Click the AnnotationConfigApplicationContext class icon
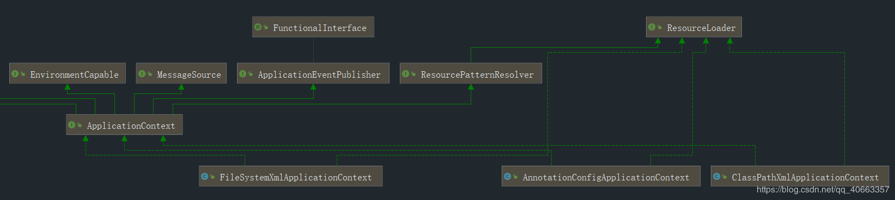This screenshot has height=200, width=895. (508, 177)
